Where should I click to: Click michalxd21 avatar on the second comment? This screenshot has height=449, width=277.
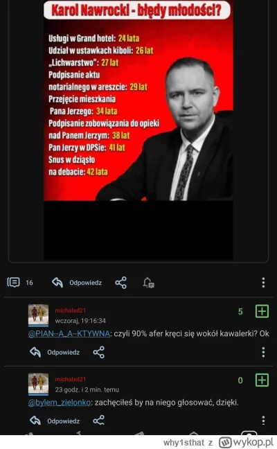pos(38,384)
